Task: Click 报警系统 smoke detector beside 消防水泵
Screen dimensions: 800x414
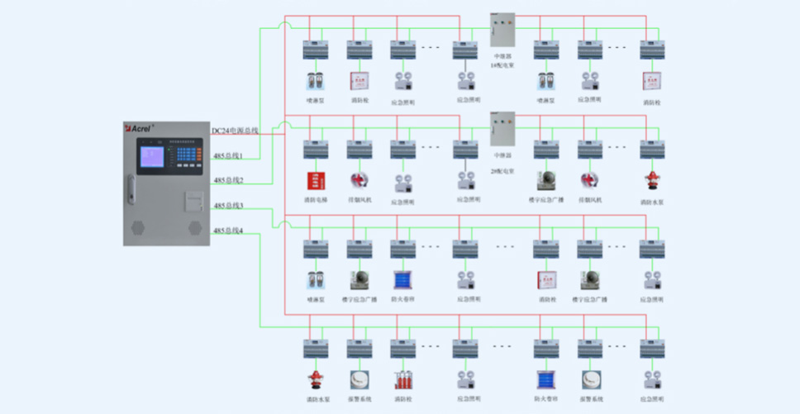Action: coord(360,380)
